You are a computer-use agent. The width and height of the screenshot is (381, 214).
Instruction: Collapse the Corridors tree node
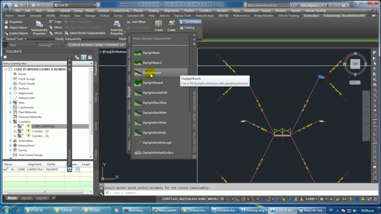coord(10,122)
